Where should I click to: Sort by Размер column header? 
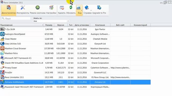pos(49,25)
